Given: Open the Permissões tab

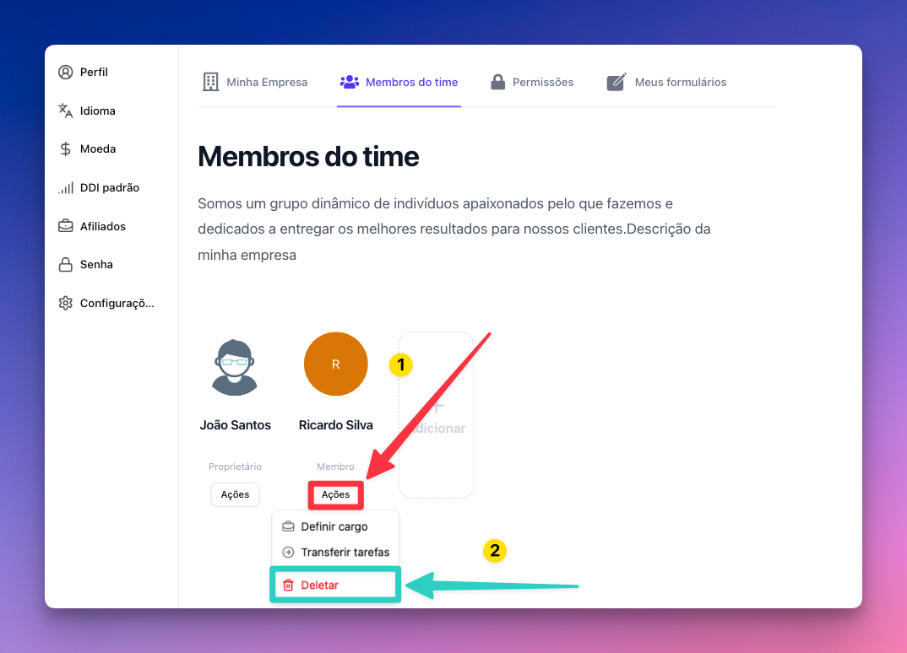Looking at the screenshot, I should (532, 82).
